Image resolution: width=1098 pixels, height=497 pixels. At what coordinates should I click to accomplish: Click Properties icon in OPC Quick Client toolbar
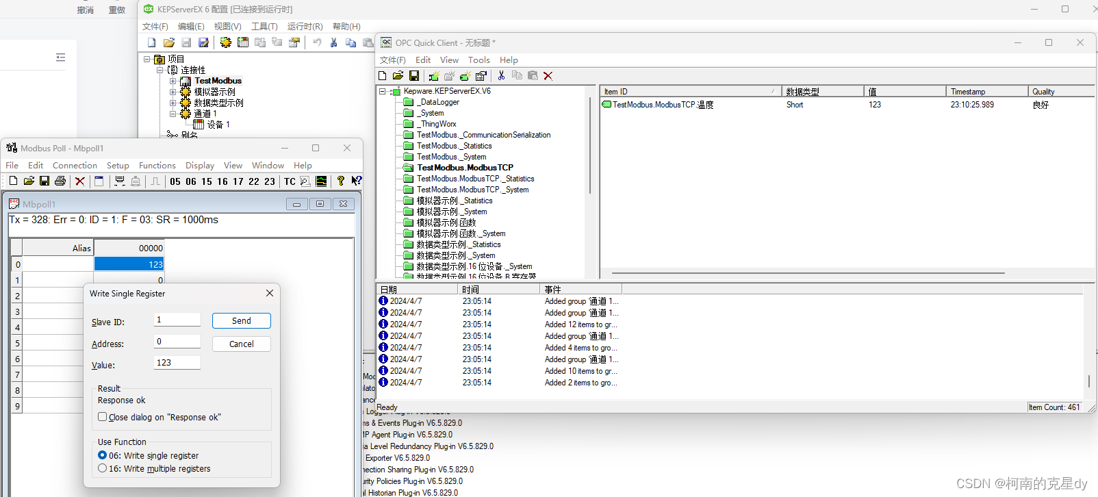481,76
